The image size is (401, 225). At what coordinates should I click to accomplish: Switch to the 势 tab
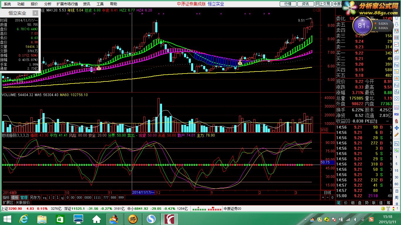click(x=367, y=203)
